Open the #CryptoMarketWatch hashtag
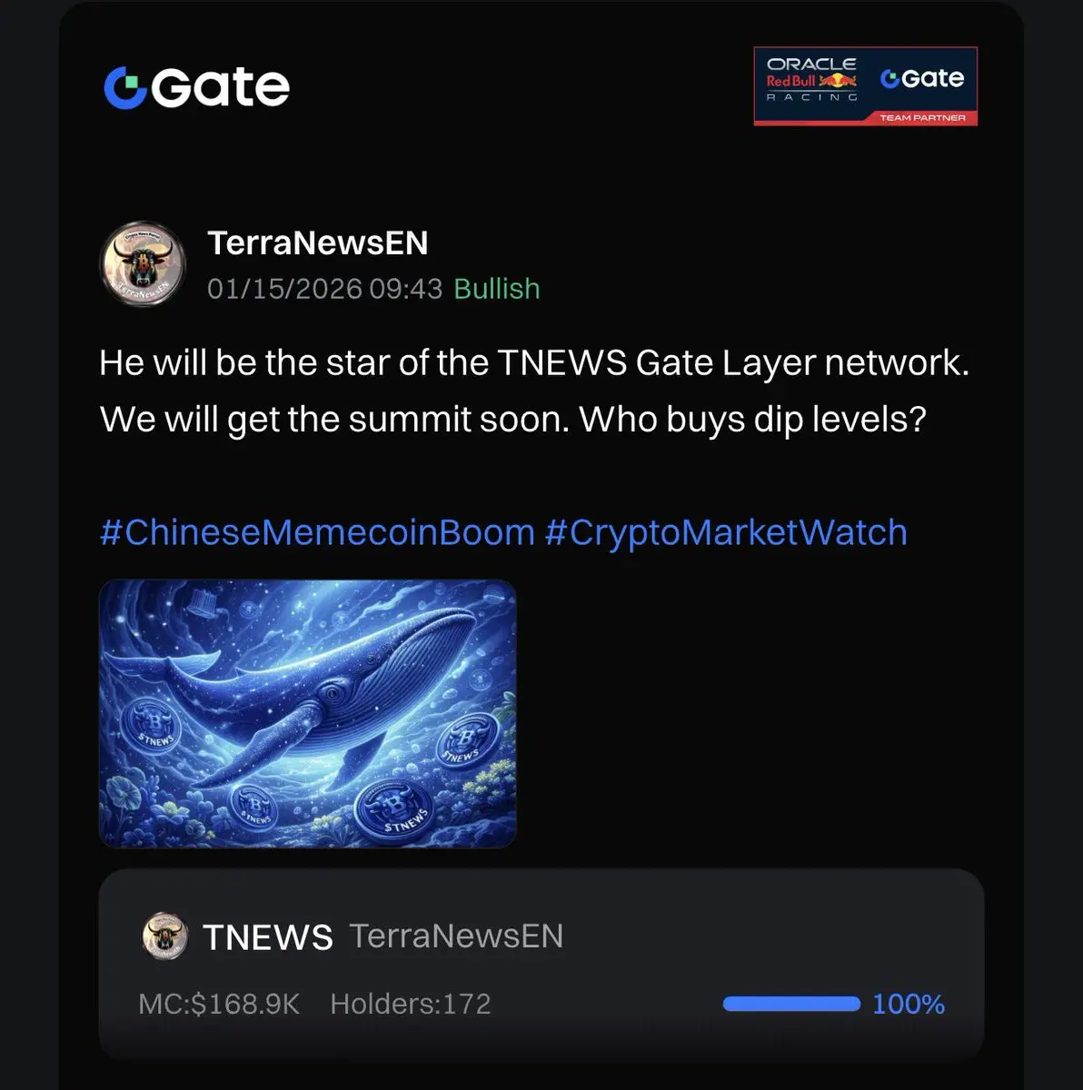The image size is (1083, 1090). (726, 532)
